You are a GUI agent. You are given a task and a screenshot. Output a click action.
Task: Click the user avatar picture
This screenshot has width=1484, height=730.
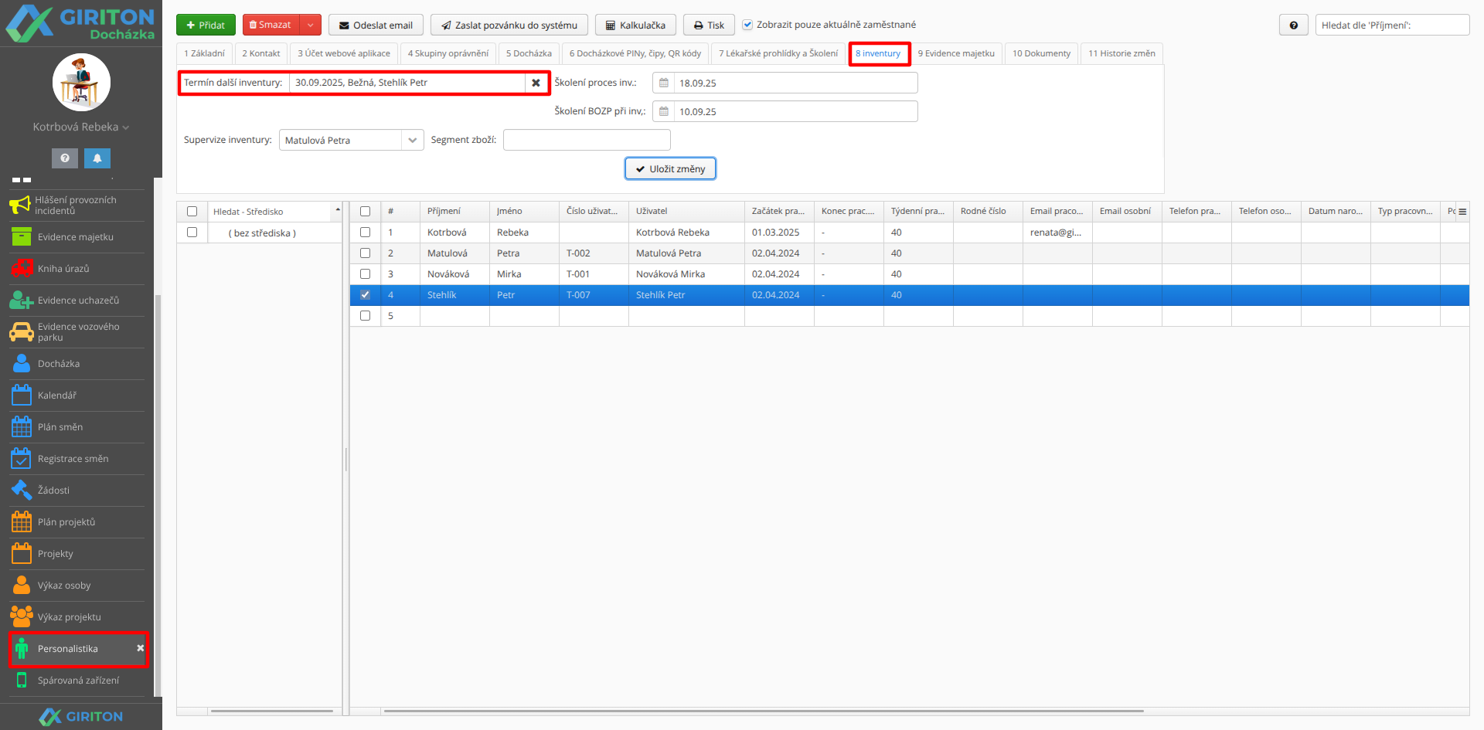81,83
